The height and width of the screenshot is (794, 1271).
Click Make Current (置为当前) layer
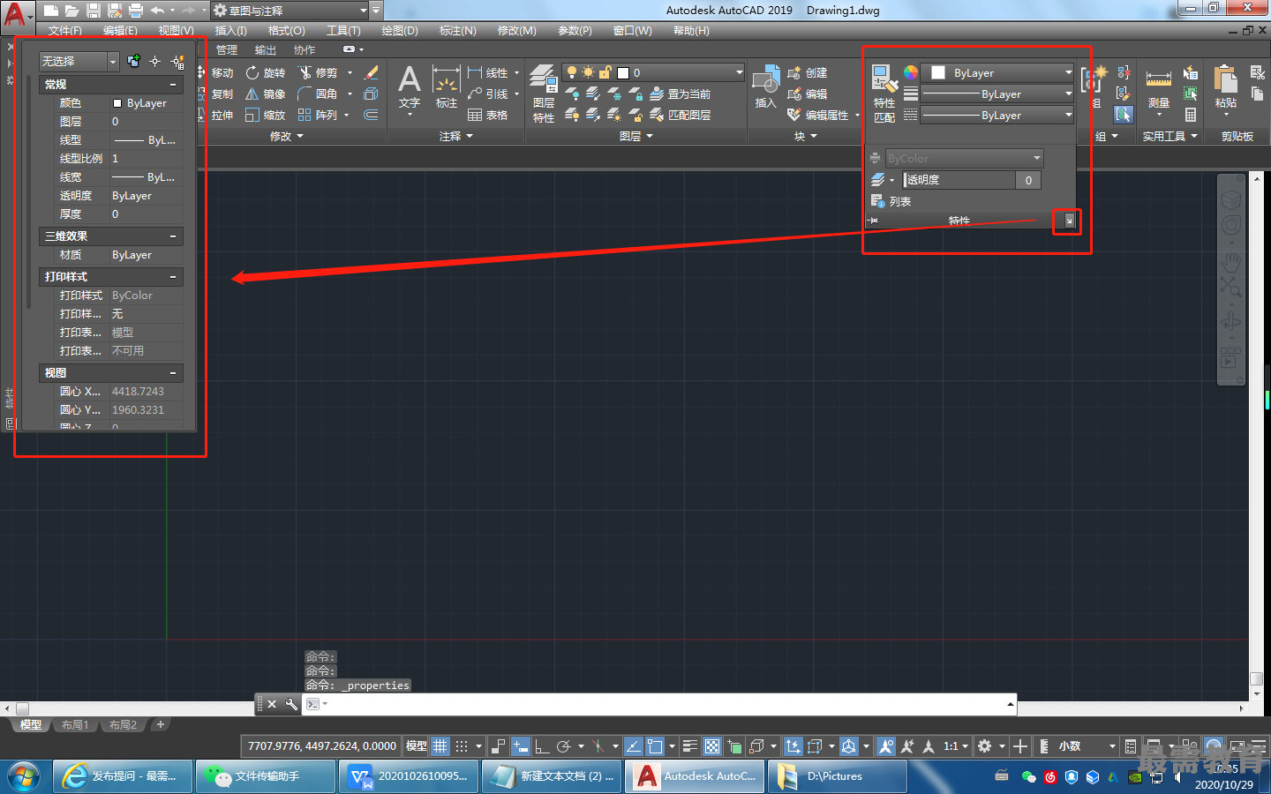[681, 94]
